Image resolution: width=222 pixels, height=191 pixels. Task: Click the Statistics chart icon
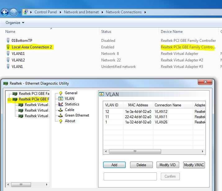click(61, 104)
